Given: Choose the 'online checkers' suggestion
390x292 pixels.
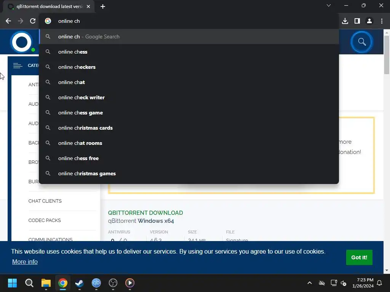Looking at the screenshot, I should click(x=189, y=67).
